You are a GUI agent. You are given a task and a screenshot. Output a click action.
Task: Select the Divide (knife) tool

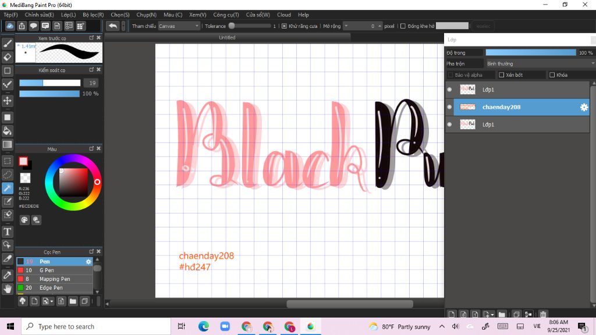click(7, 259)
